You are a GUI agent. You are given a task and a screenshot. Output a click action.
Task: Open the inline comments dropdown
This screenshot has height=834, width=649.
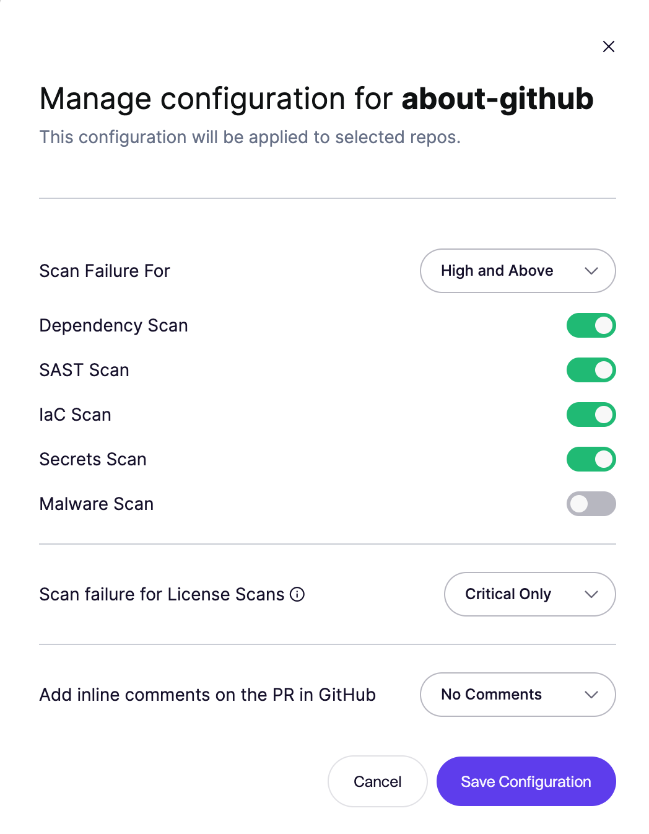pyautogui.click(x=518, y=695)
